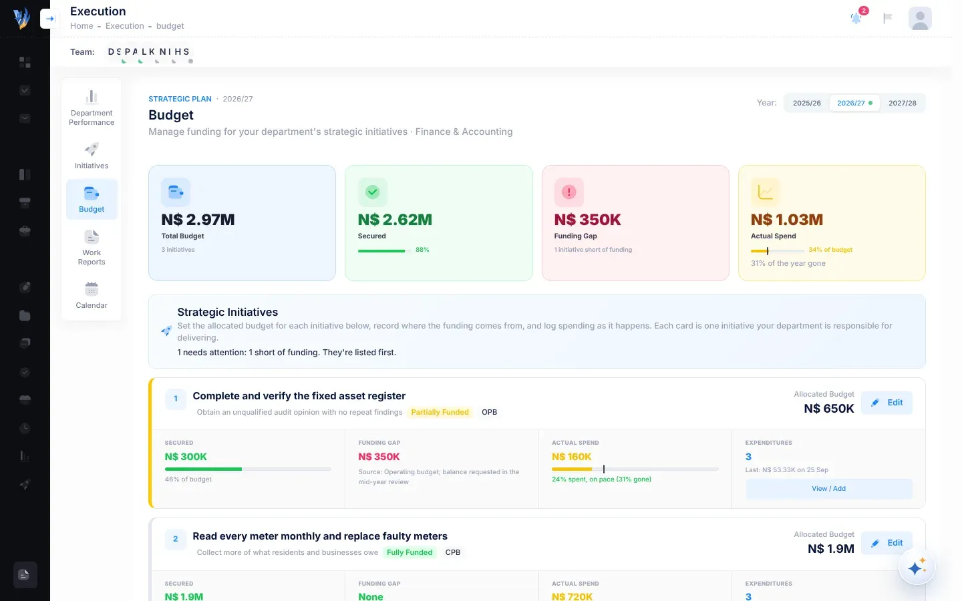Click the Fully Funded badge
This screenshot has width=962, height=601.
pyautogui.click(x=410, y=552)
